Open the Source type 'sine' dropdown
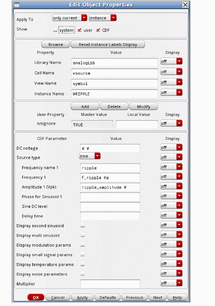 tap(90, 156)
